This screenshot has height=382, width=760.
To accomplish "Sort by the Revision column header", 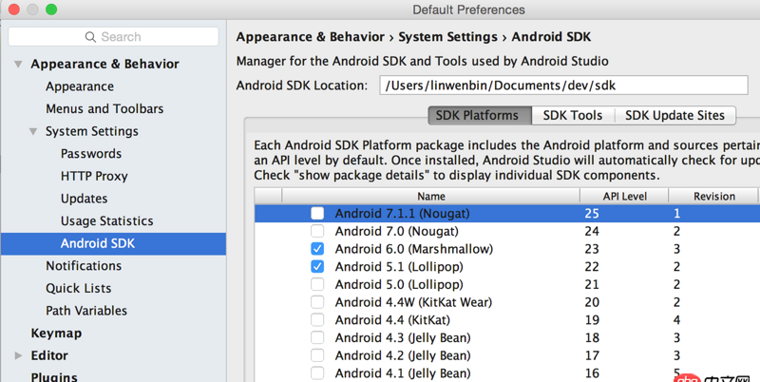I will (x=714, y=197).
